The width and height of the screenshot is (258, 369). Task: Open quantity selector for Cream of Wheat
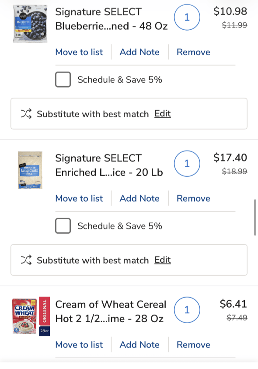[x=187, y=310]
